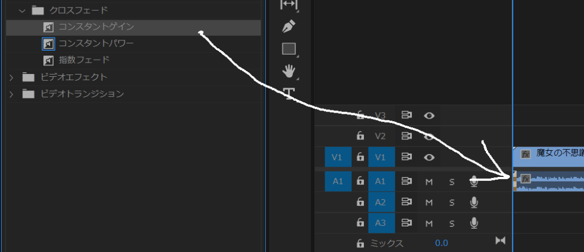Select the Rectangle tool
Screen dimensions: 584x252
(x=289, y=49)
